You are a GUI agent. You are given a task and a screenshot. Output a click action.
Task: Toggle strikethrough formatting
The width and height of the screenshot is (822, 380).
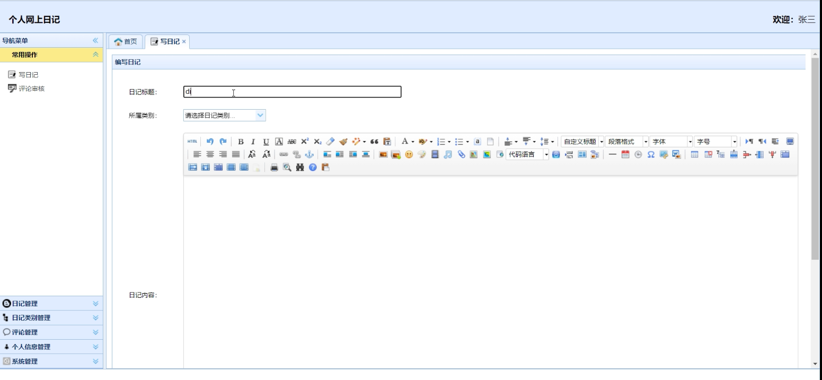pyautogui.click(x=292, y=142)
